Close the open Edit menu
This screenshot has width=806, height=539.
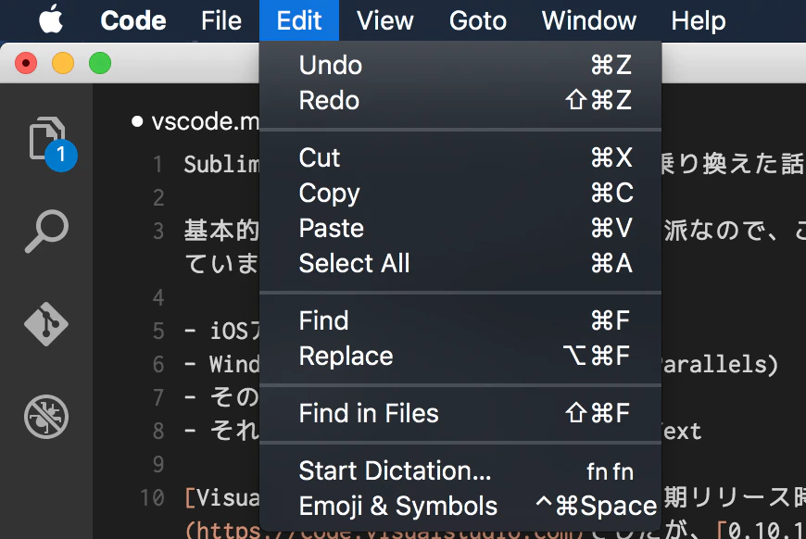[299, 20]
